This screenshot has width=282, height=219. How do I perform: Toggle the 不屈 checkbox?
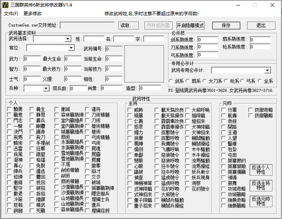(57, 165)
